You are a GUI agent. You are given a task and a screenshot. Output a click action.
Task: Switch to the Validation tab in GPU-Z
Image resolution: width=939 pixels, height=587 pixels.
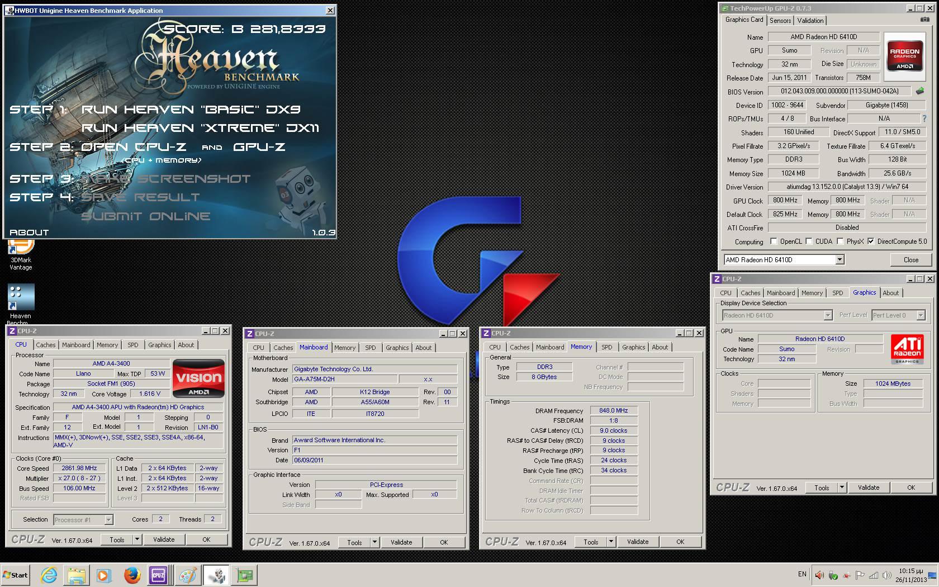(x=810, y=21)
